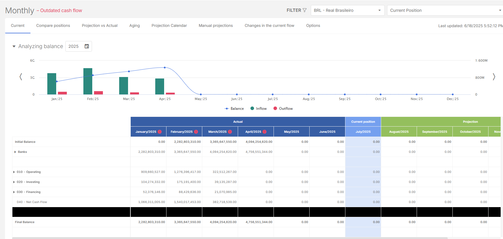Toggle Inflow series in chart legend
This screenshot has height=239, width=503.
tap(258, 109)
